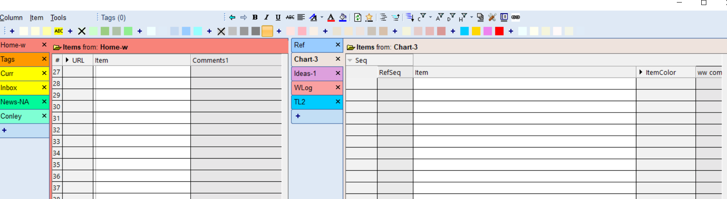Toggle underline text formatting
This screenshot has width=727, height=199.
click(278, 17)
